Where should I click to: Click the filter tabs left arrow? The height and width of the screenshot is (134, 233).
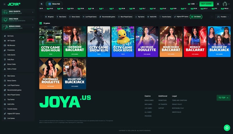(41, 17)
